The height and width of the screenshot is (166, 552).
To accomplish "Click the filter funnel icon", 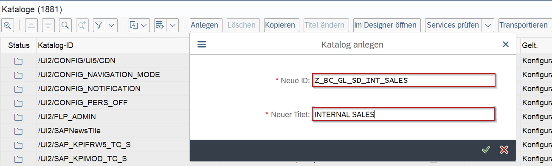I will point(99,25).
